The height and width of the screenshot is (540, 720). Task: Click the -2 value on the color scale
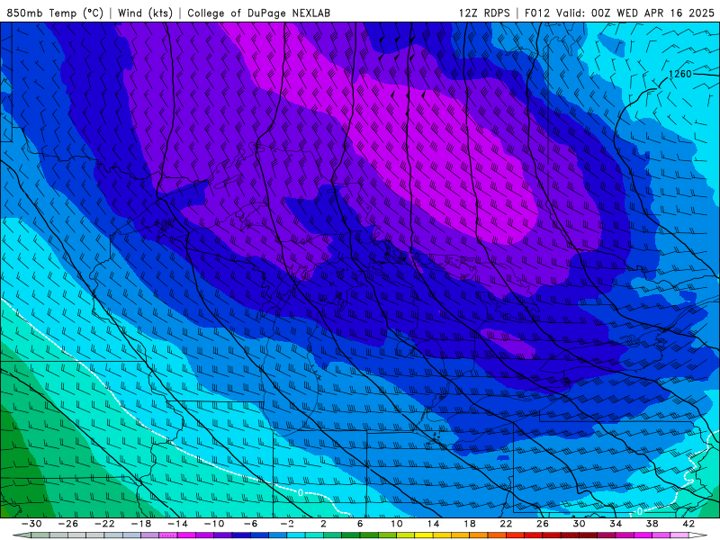pyautogui.click(x=287, y=524)
